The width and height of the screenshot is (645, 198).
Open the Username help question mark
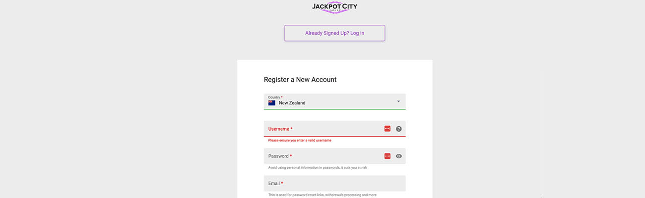398,129
